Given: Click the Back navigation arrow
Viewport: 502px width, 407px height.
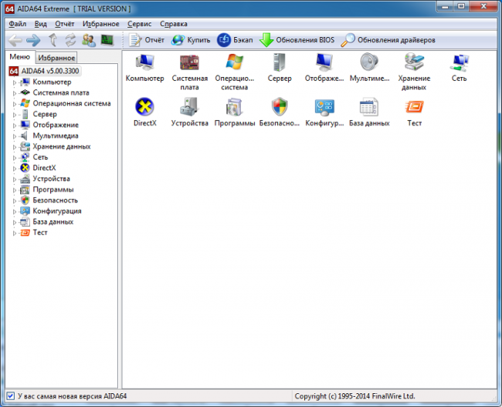Looking at the screenshot, I should (14, 39).
